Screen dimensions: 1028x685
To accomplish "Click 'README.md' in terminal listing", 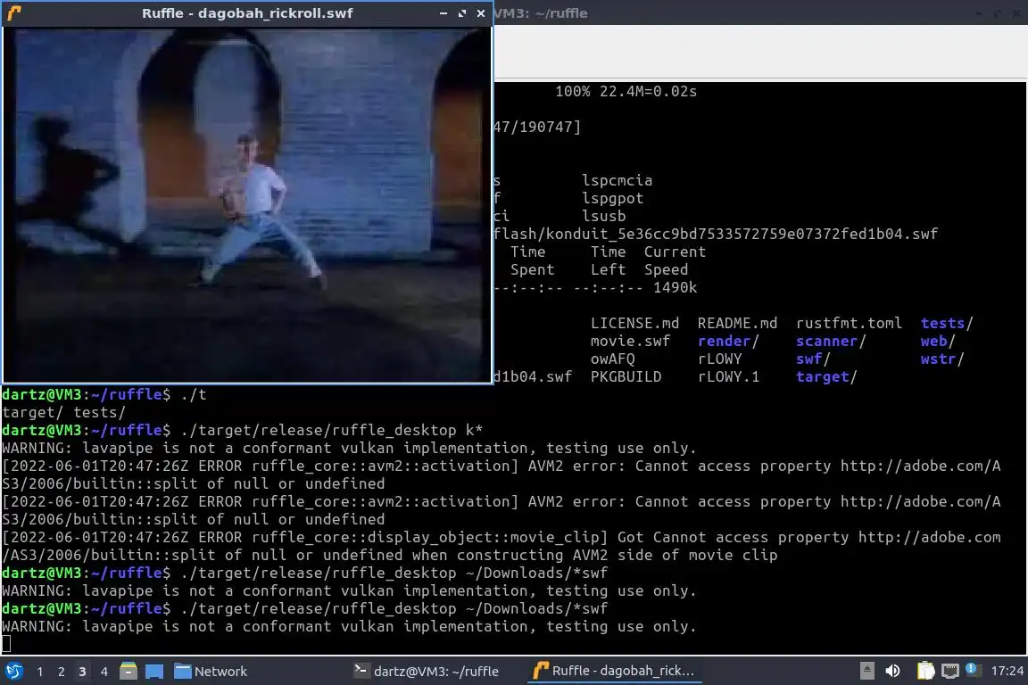I will [x=737, y=323].
